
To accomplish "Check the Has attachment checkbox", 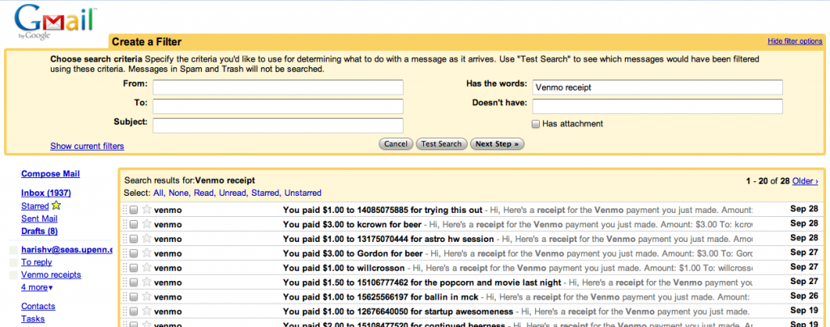I will point(536,124).
